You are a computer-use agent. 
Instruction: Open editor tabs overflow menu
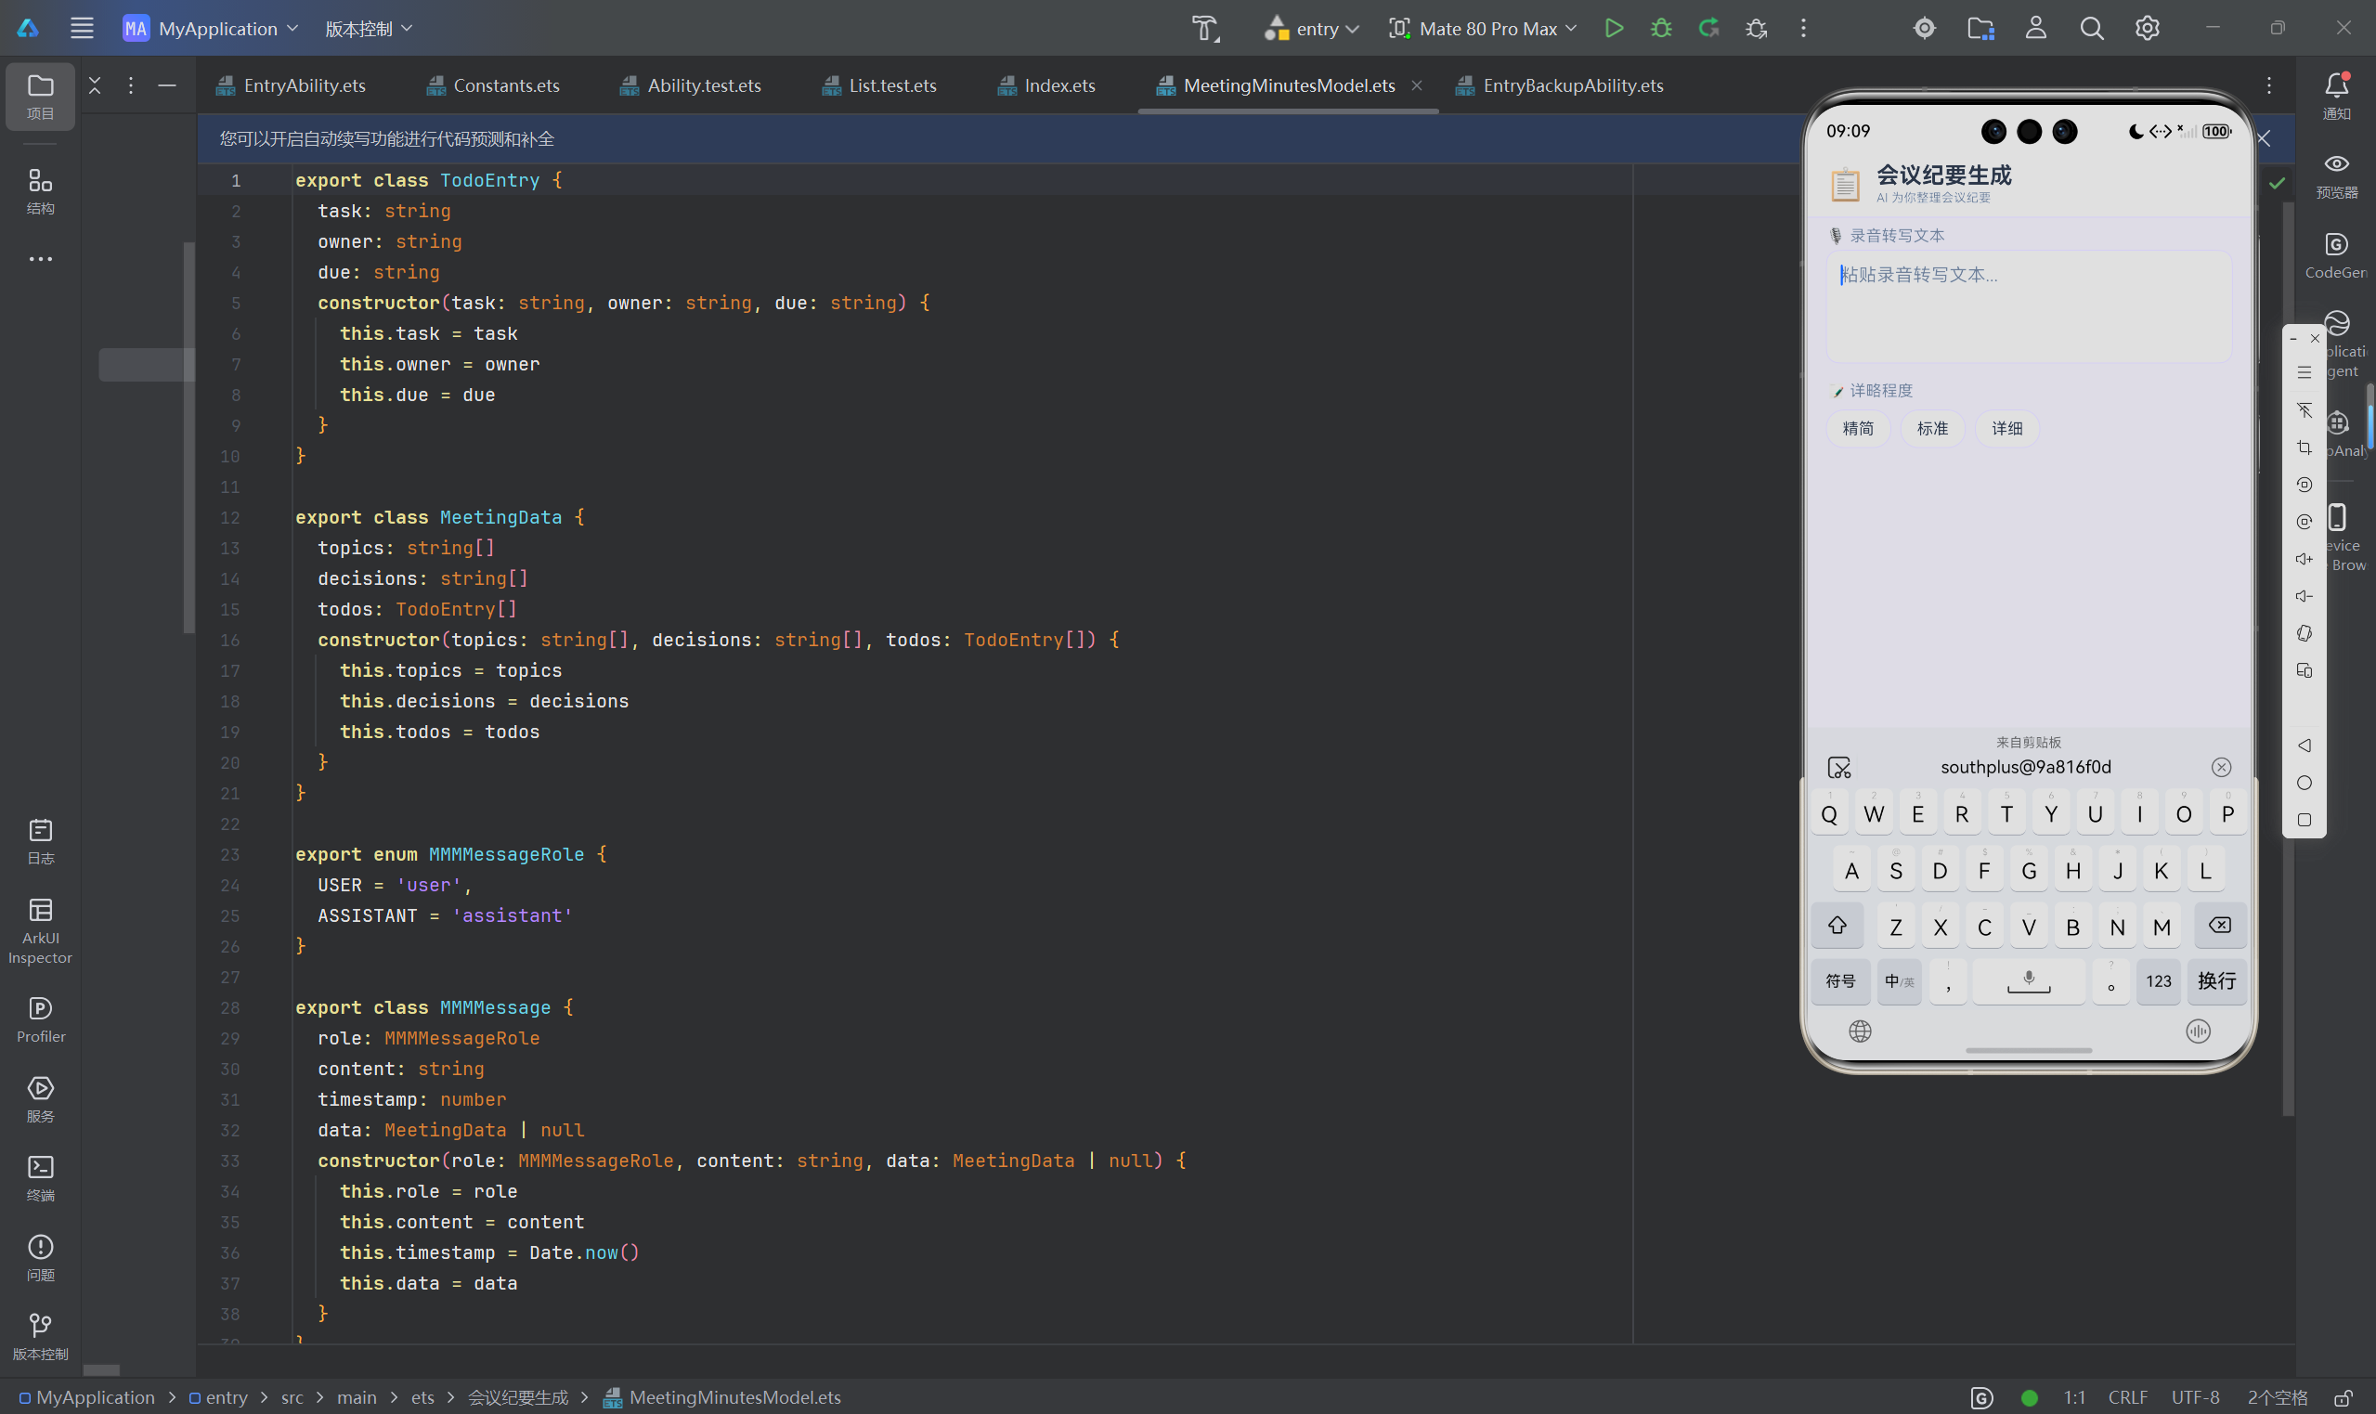tap(2268, 85)
